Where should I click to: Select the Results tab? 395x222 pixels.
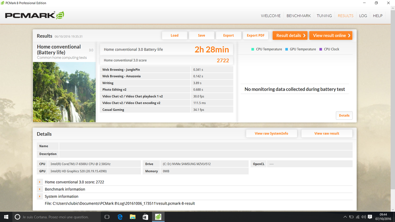click(x=346, y=15)
